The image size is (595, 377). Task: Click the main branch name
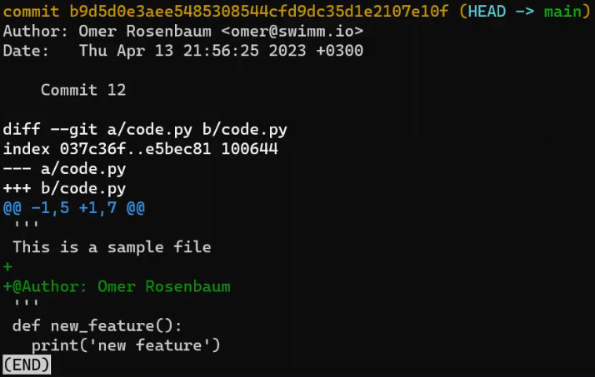562,12
